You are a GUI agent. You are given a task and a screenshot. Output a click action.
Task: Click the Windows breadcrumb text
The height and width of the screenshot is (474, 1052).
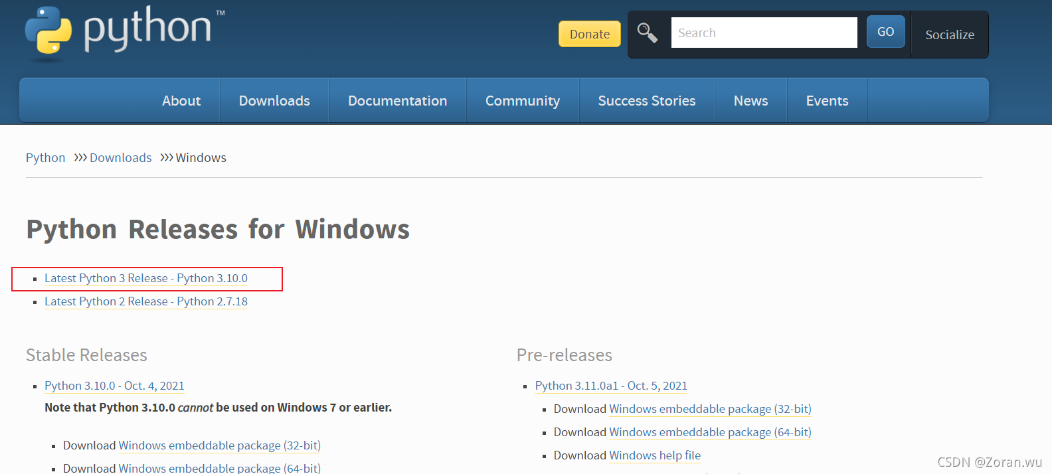pyautogui.click(x=201, y=157)
